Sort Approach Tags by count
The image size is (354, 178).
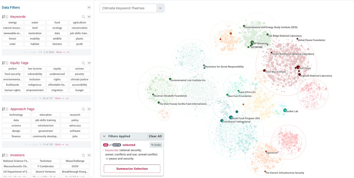pyautogui.click(x=3, y=109)
